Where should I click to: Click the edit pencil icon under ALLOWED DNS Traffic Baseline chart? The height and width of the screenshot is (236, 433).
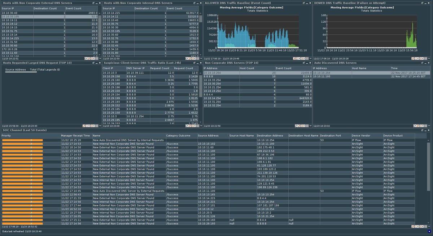[x=294, y=59]
